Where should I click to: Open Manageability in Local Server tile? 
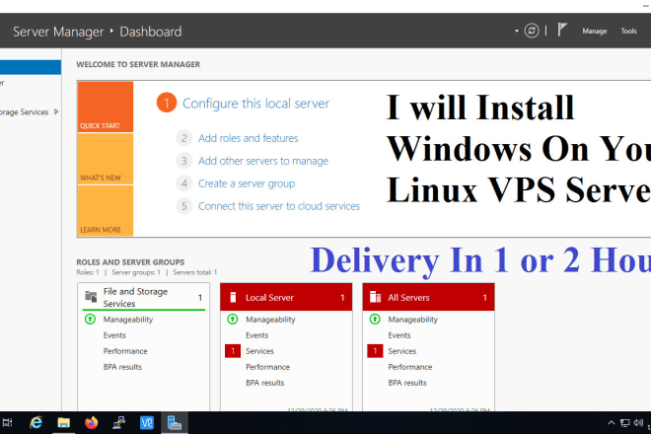(x=270, y=320)
